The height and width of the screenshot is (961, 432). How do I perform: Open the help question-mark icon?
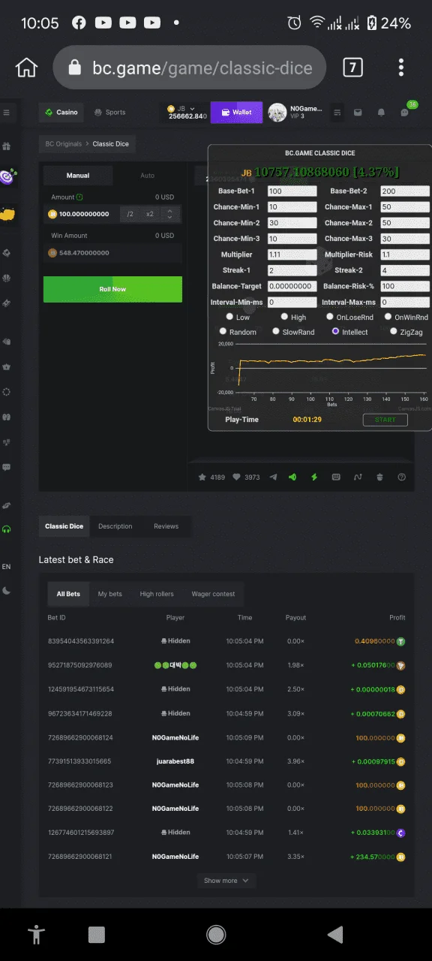pos(402,477)
